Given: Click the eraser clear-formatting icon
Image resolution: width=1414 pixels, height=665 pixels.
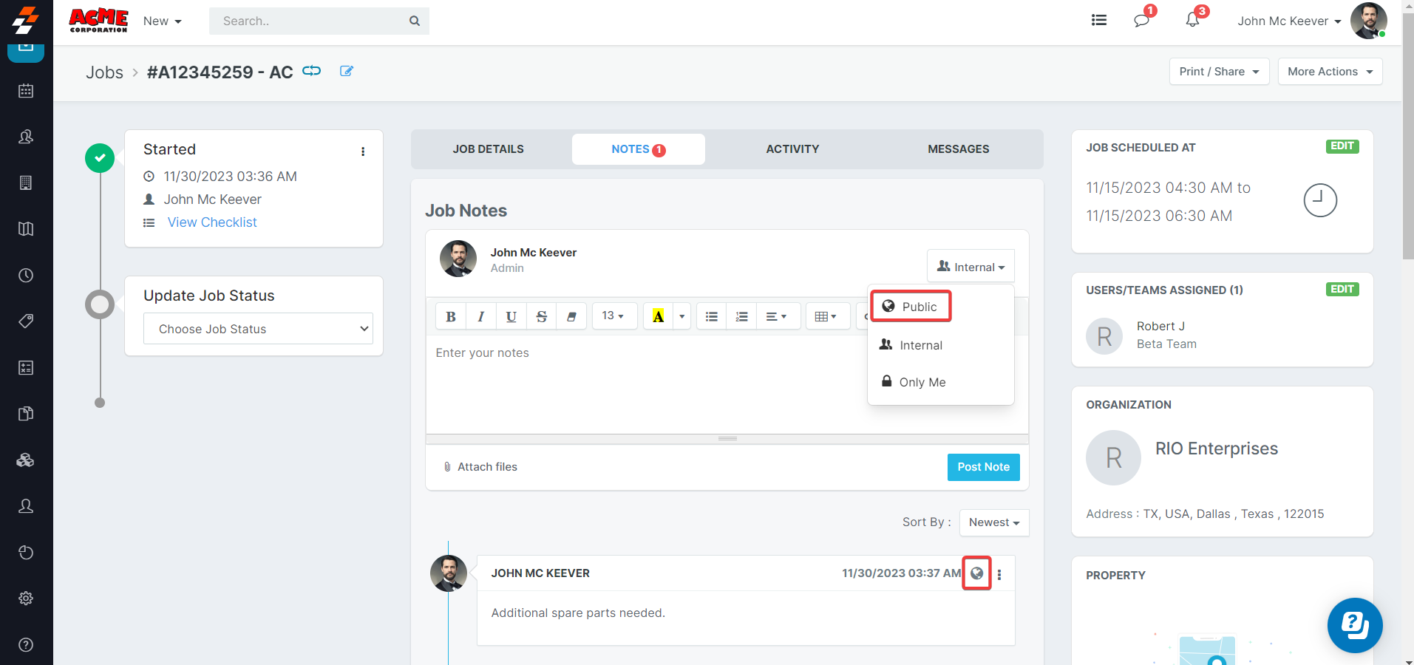Looking at the screenshot, I should point(571,316).
